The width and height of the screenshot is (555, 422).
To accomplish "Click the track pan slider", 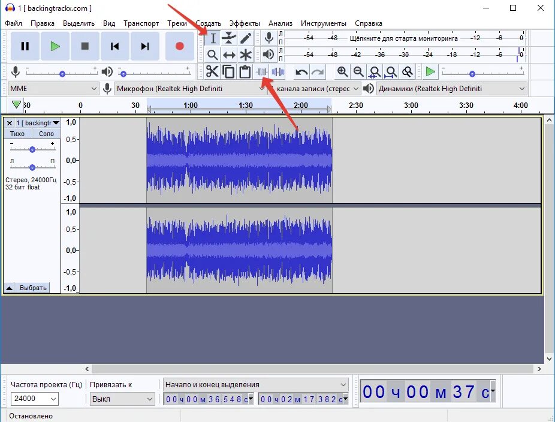I will (x=32, y=167).
